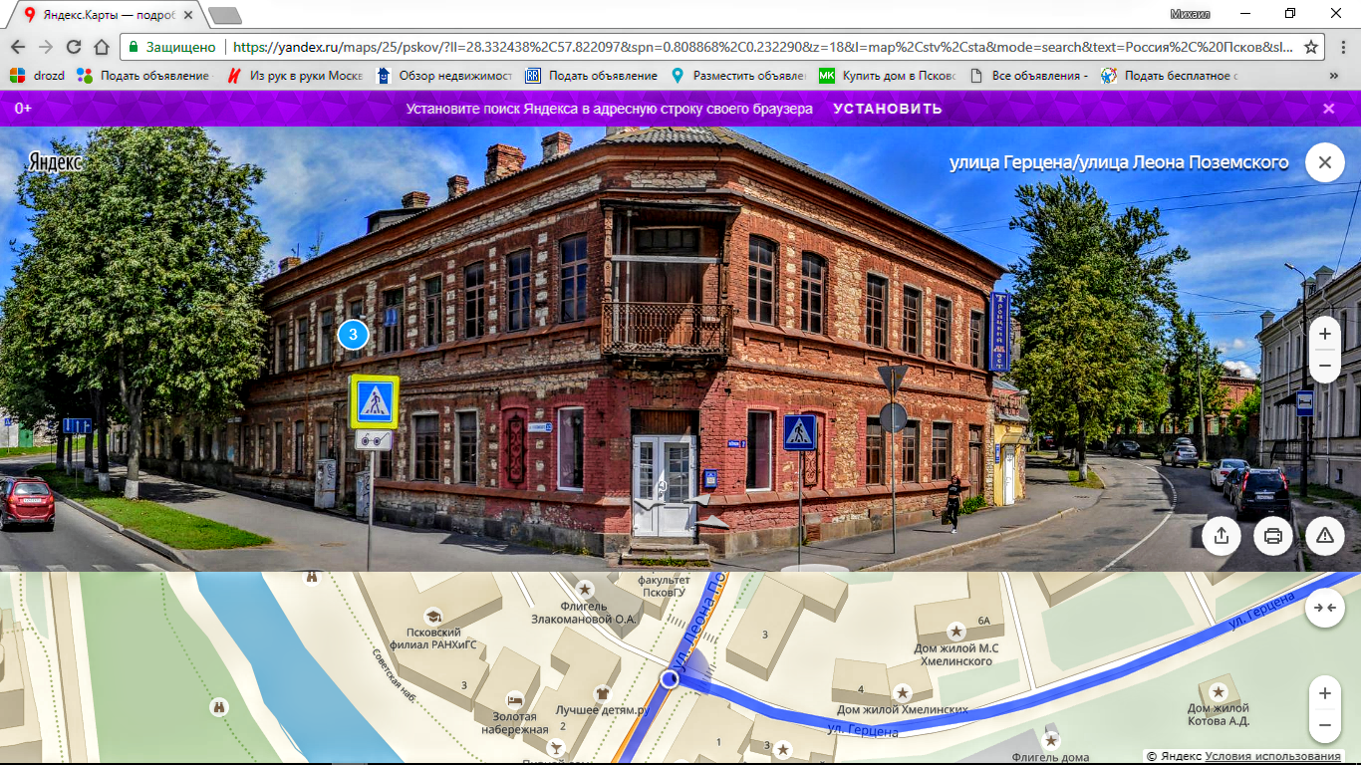Open the Chrome menu with three dots
This screenshot has height=765, width=1361.
click(x=1340, y=47)
